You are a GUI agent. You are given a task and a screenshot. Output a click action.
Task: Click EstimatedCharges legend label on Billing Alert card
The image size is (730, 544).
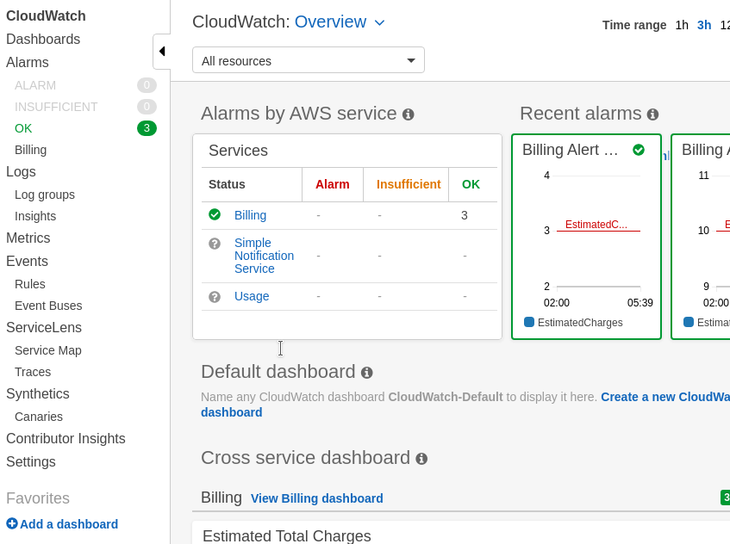[x=580, y=322]
